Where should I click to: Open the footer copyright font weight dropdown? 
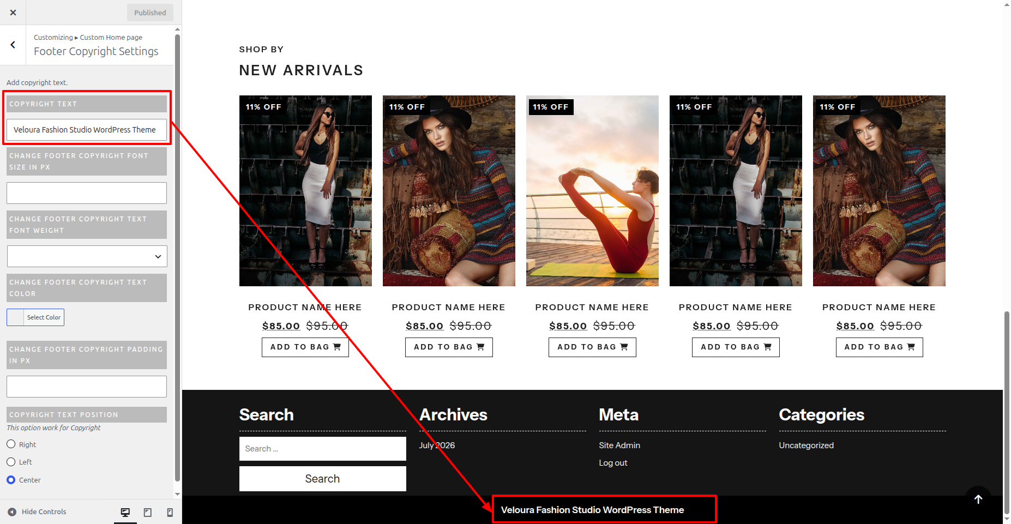87,256
